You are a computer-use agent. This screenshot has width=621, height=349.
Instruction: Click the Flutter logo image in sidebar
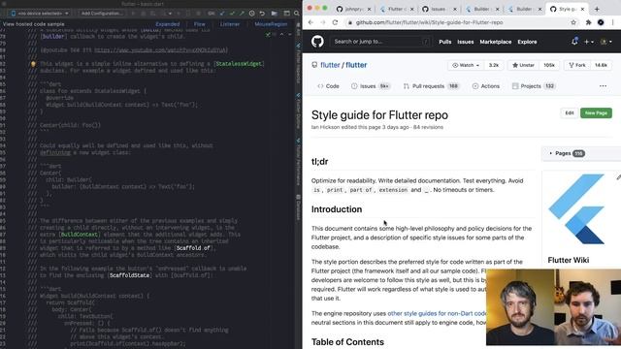coord(576,209)
